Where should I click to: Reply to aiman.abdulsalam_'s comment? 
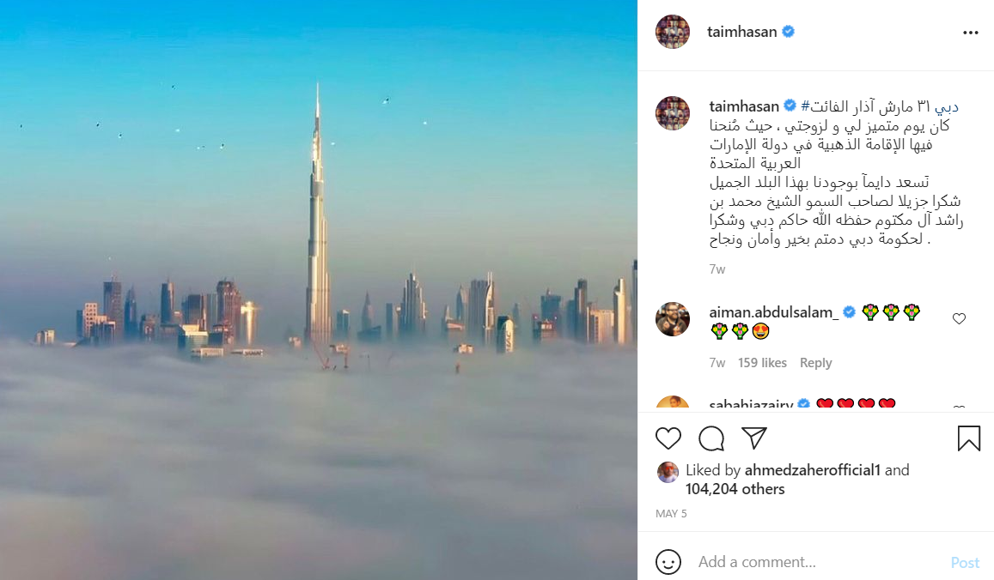tap(816, 363)
